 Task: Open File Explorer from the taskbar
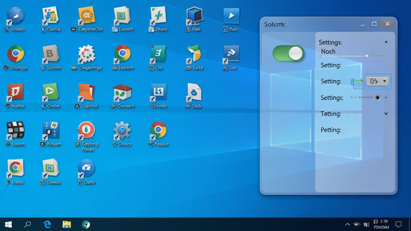pos(67,225)
